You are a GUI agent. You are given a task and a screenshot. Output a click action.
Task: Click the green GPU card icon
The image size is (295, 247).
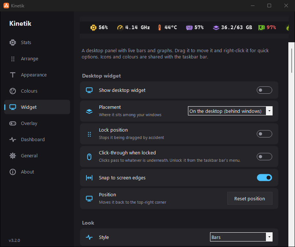click(x=262, y=28)
